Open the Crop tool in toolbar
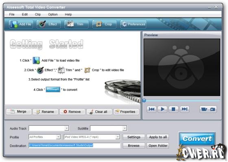228x162 pixels. (104, 24)
